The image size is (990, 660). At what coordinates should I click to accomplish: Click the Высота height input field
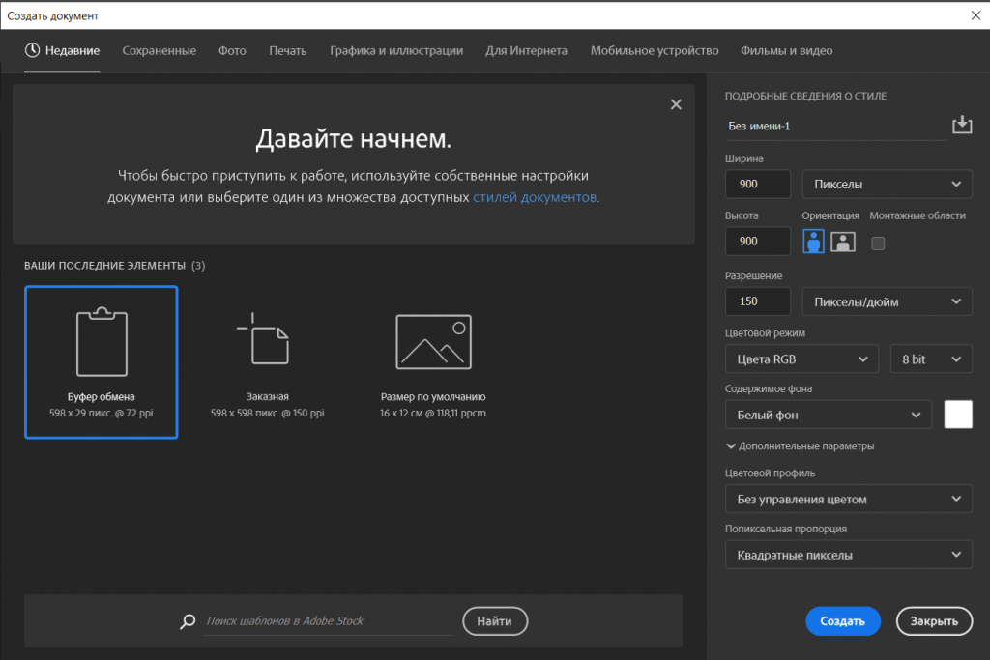coord(758,241)
